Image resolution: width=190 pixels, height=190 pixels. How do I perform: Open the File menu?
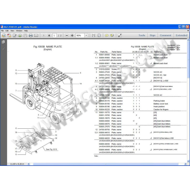(2, 31)
